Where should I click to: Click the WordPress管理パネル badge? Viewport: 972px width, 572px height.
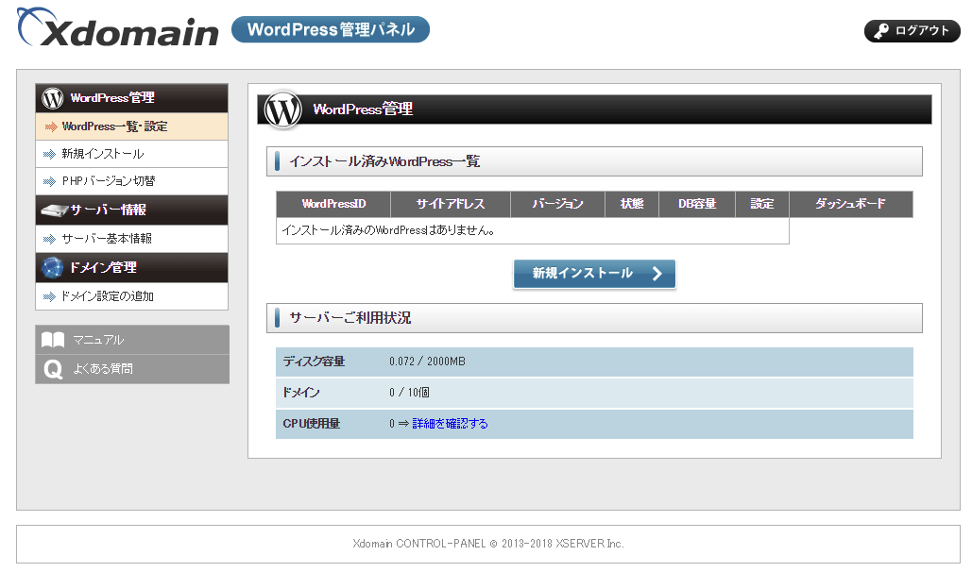[x=331, y=30]
